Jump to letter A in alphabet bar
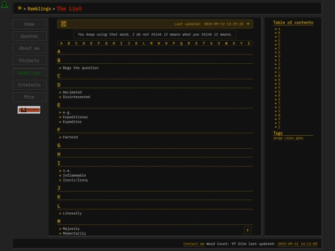 [x=61, y=43]
